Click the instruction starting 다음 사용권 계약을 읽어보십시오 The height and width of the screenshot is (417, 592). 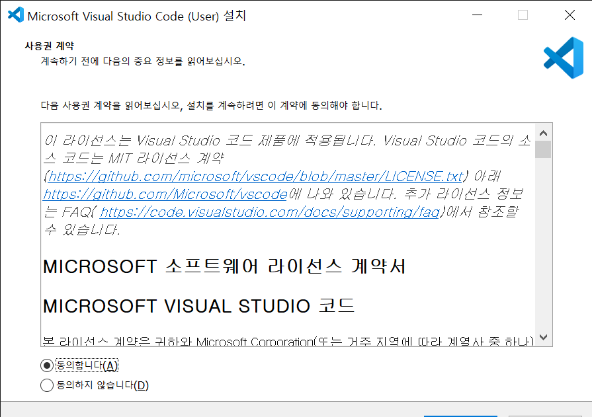pyautogui.click(x=212, y=105)
